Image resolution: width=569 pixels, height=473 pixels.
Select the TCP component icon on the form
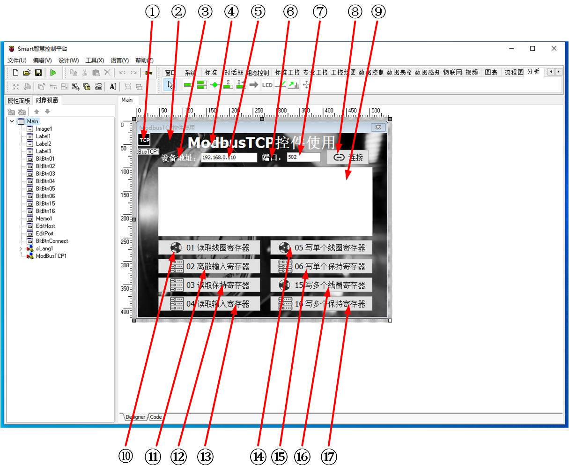144,140
